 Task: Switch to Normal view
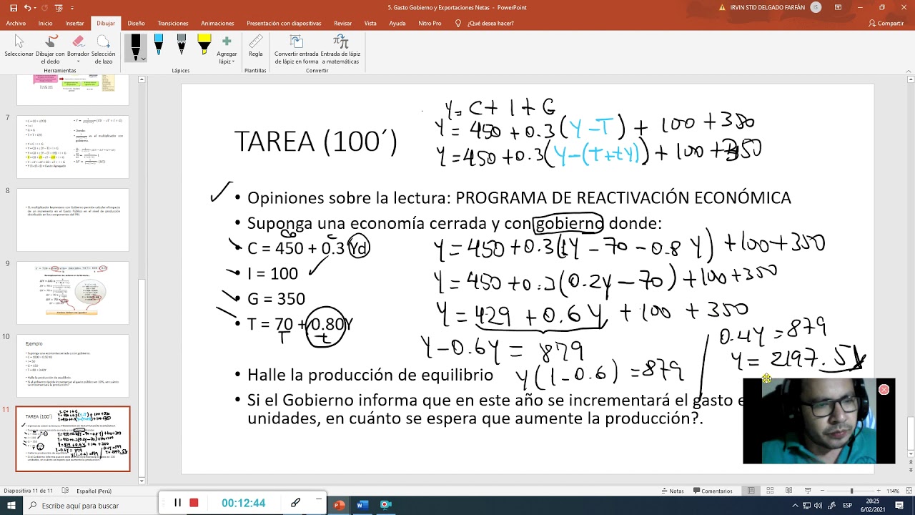coord(751,491)
